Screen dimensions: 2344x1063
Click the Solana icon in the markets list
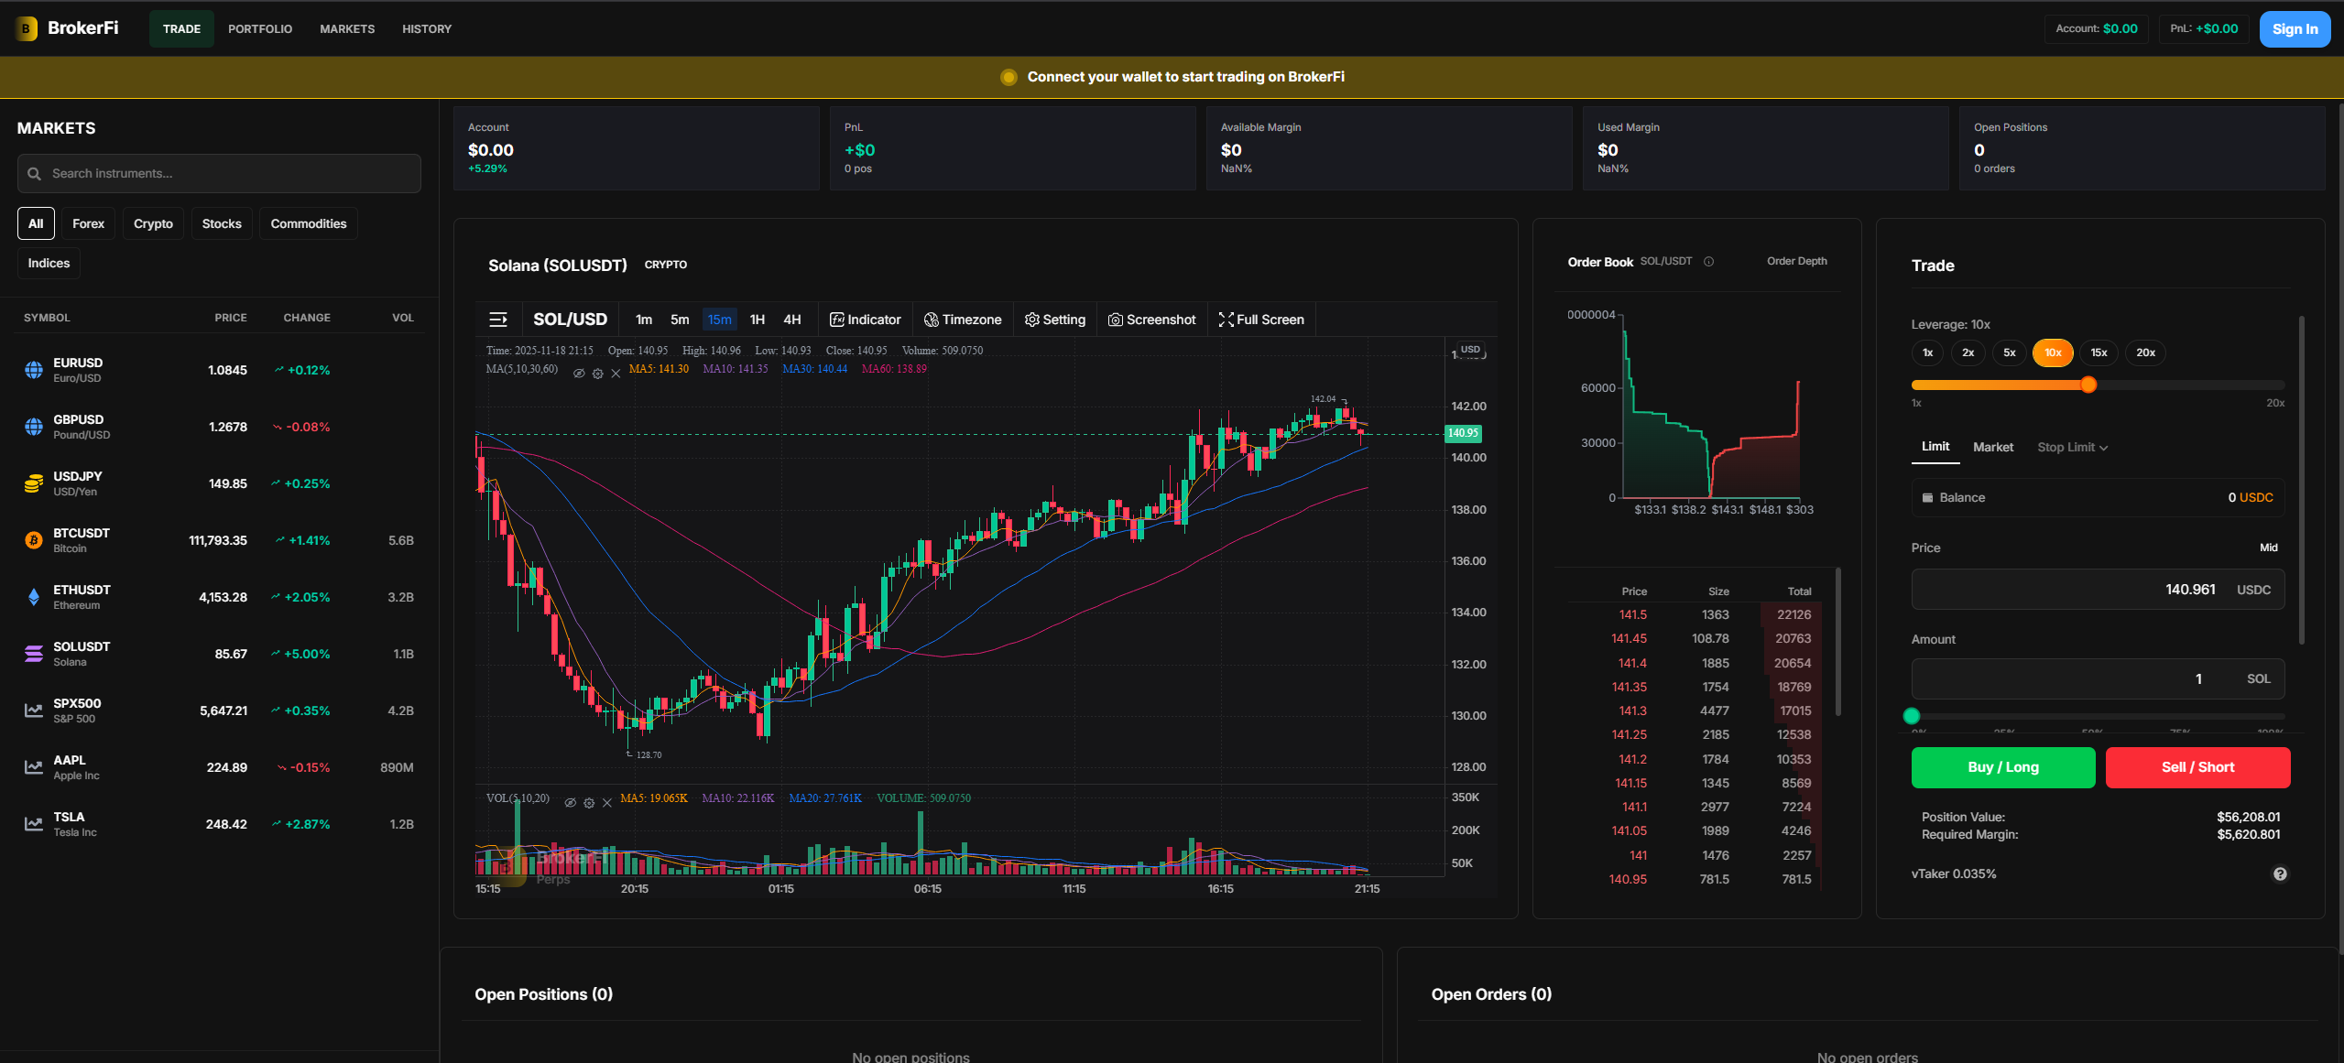point(33,653)
